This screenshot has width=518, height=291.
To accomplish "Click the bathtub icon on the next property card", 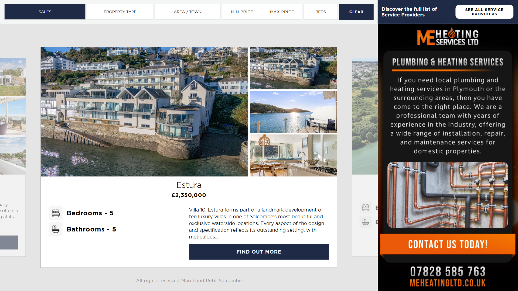I will 366,222.
